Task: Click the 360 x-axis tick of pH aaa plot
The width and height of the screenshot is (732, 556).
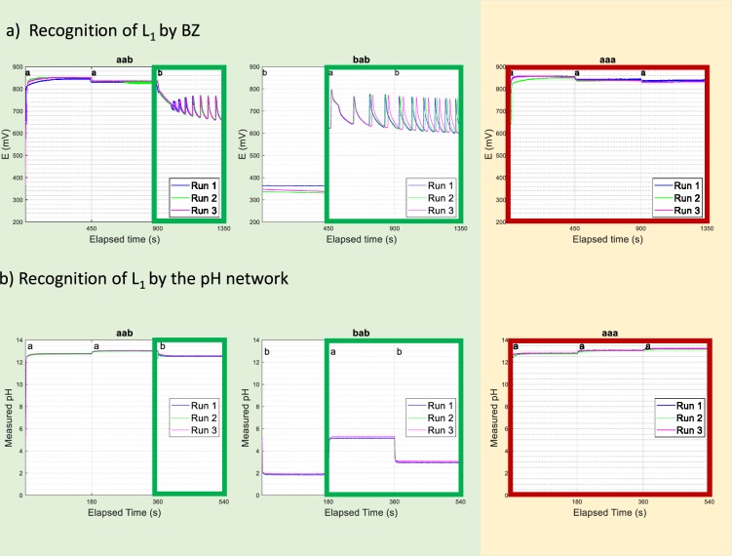Action: pos(642,501)
